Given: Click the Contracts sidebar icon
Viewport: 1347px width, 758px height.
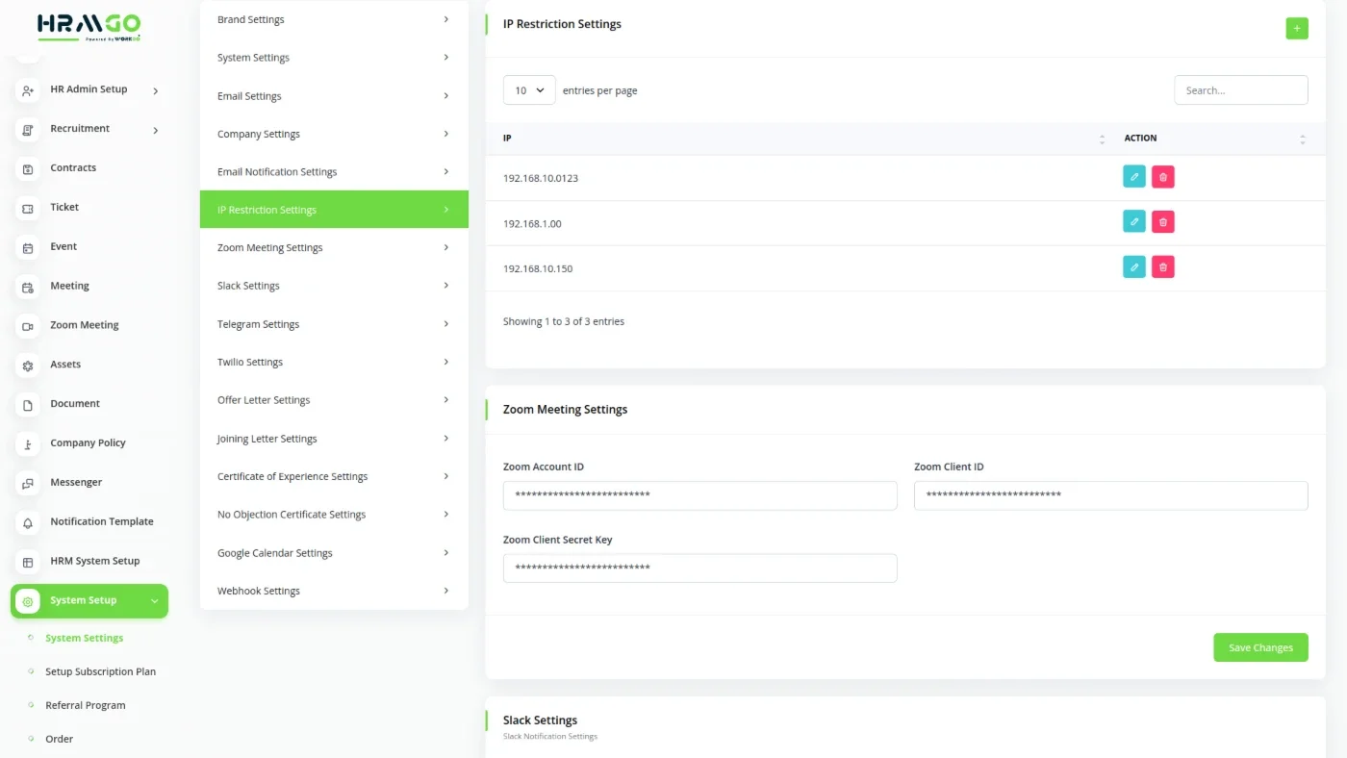Looking at the screenshot, I should click(28, 169).
